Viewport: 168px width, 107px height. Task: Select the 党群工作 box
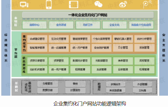(88, 25)
